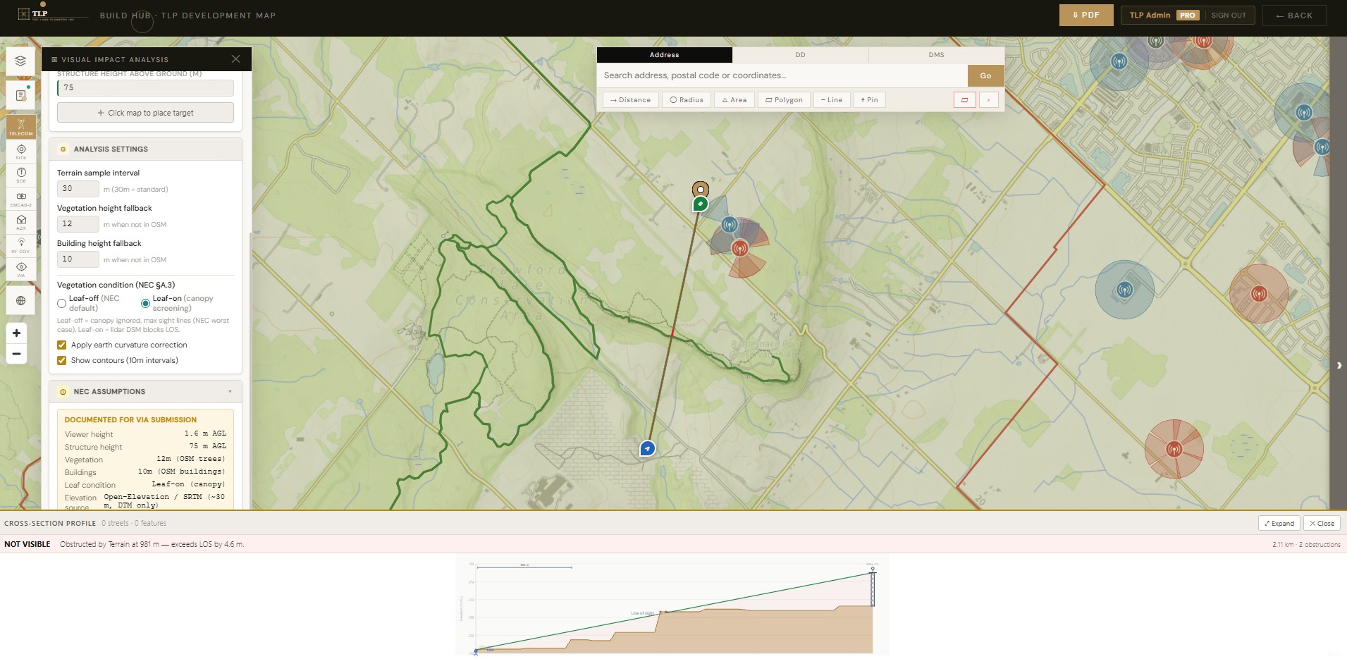1347x659 pixels.
Task: Edit structure height field showing 75
Action: [145, 88]
